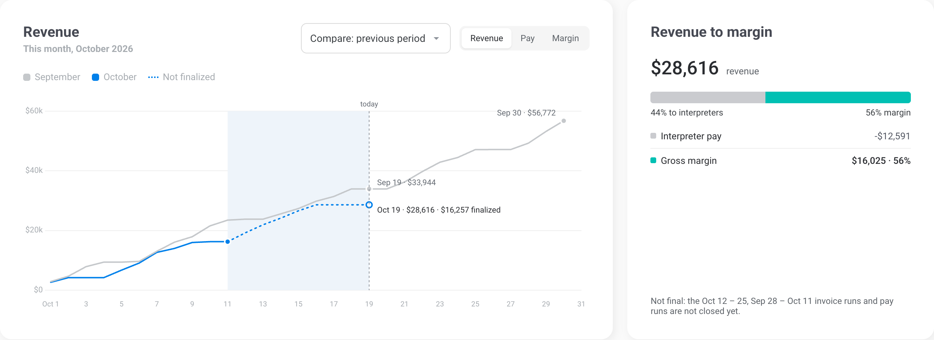Screen dimensions: 934x340
Task: Click the Oct 19 open circle marker
Action: coord(369,205)
